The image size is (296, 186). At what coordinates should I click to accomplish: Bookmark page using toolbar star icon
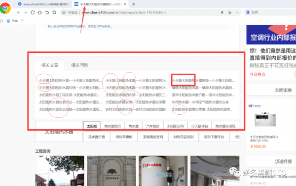(54, 12)
